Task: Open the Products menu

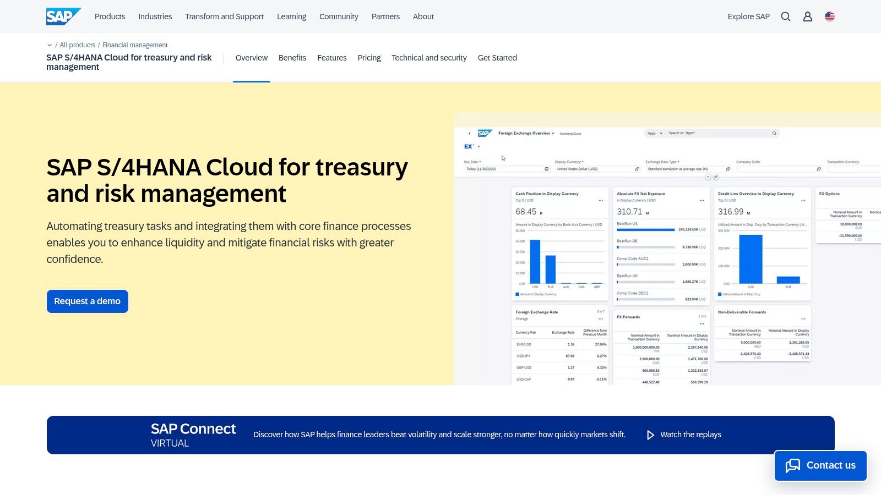Action: [110, 16]
